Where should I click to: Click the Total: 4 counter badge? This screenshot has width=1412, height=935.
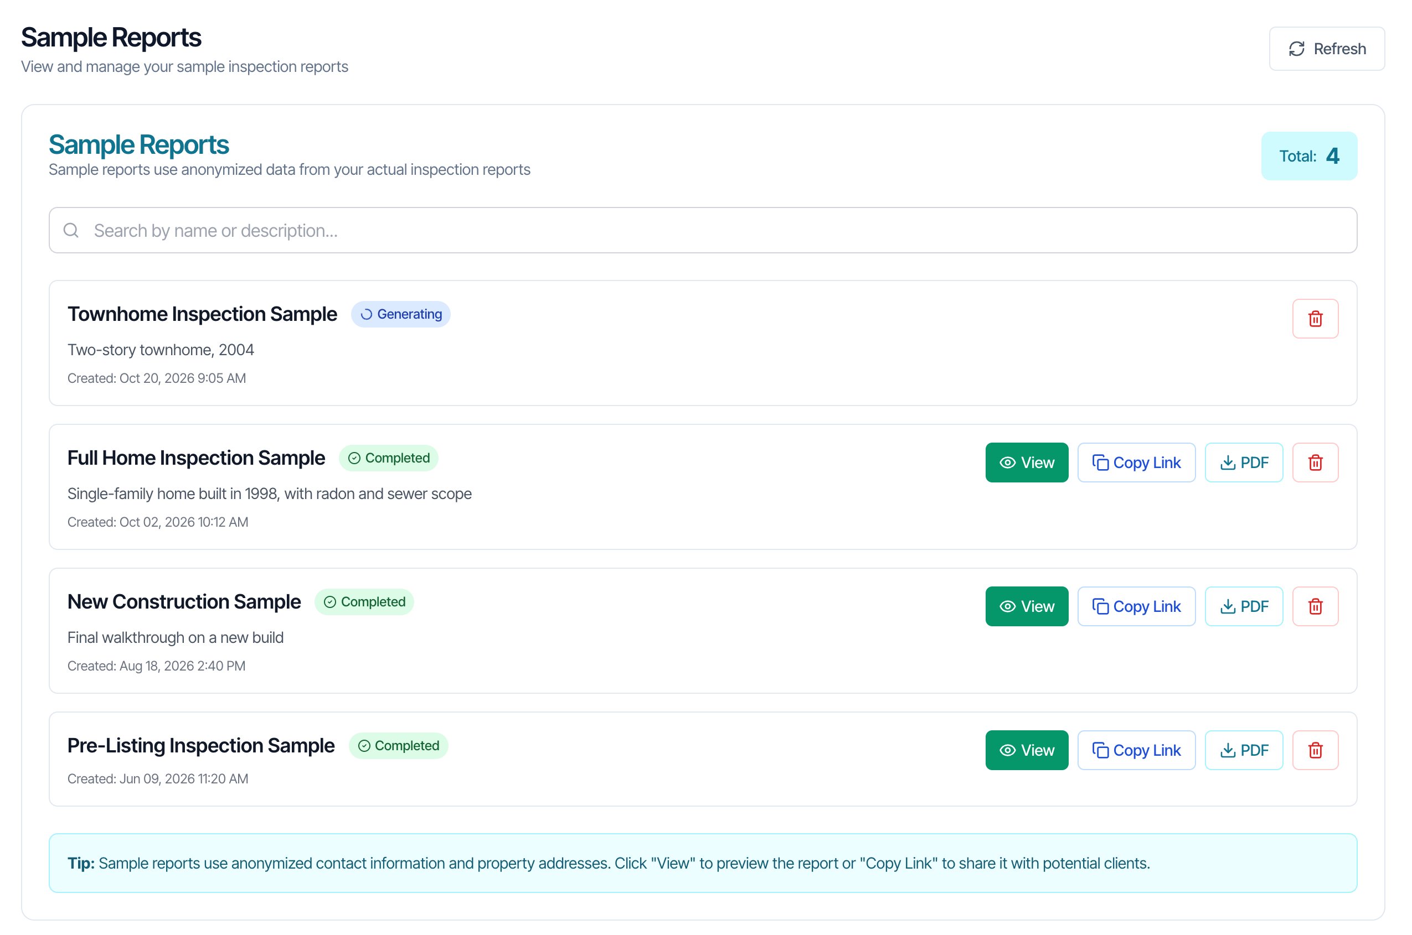click(x=1309, y=155)
